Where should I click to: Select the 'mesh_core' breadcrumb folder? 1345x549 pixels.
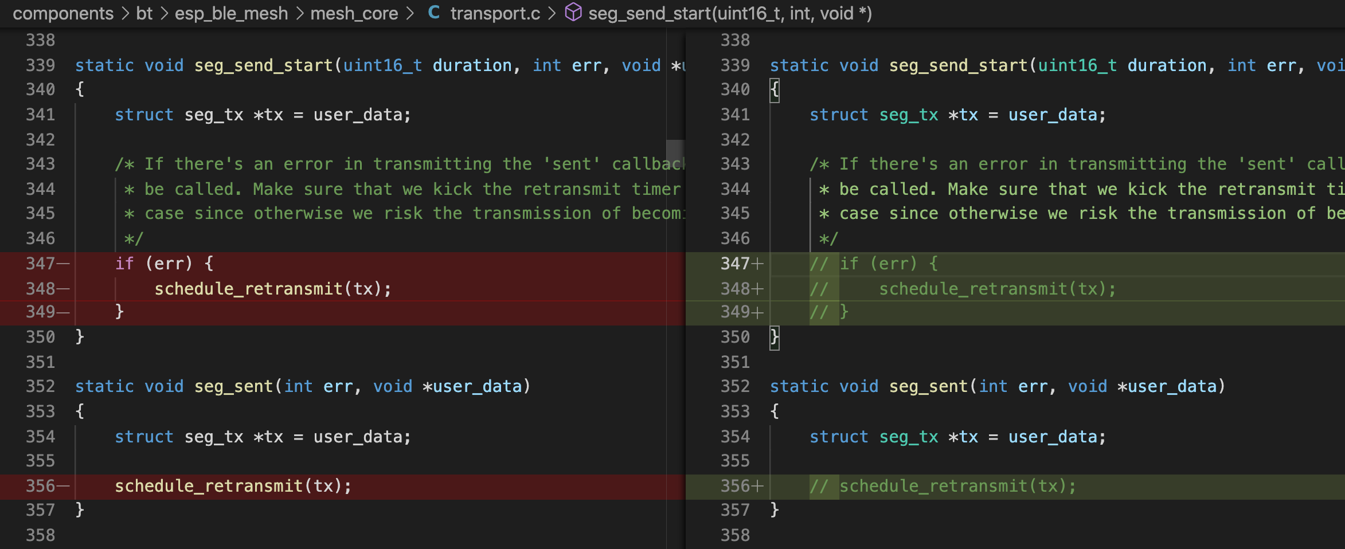pos(354,13)
